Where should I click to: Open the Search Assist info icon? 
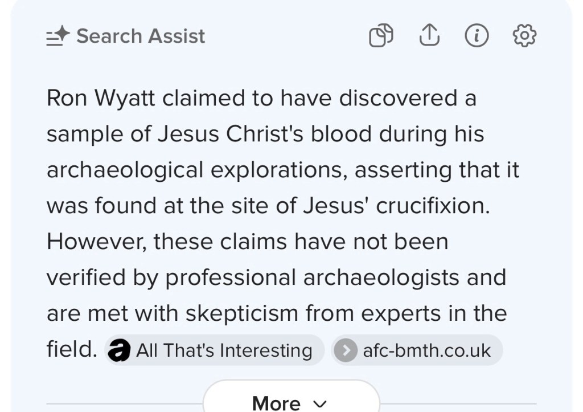coord(477,36)
